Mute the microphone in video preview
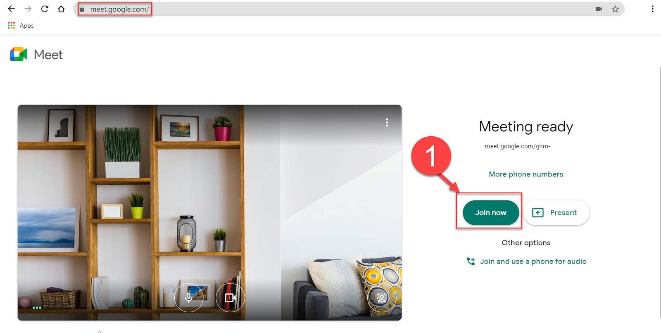This screenshot has width=661, height=333. [189, 297]
